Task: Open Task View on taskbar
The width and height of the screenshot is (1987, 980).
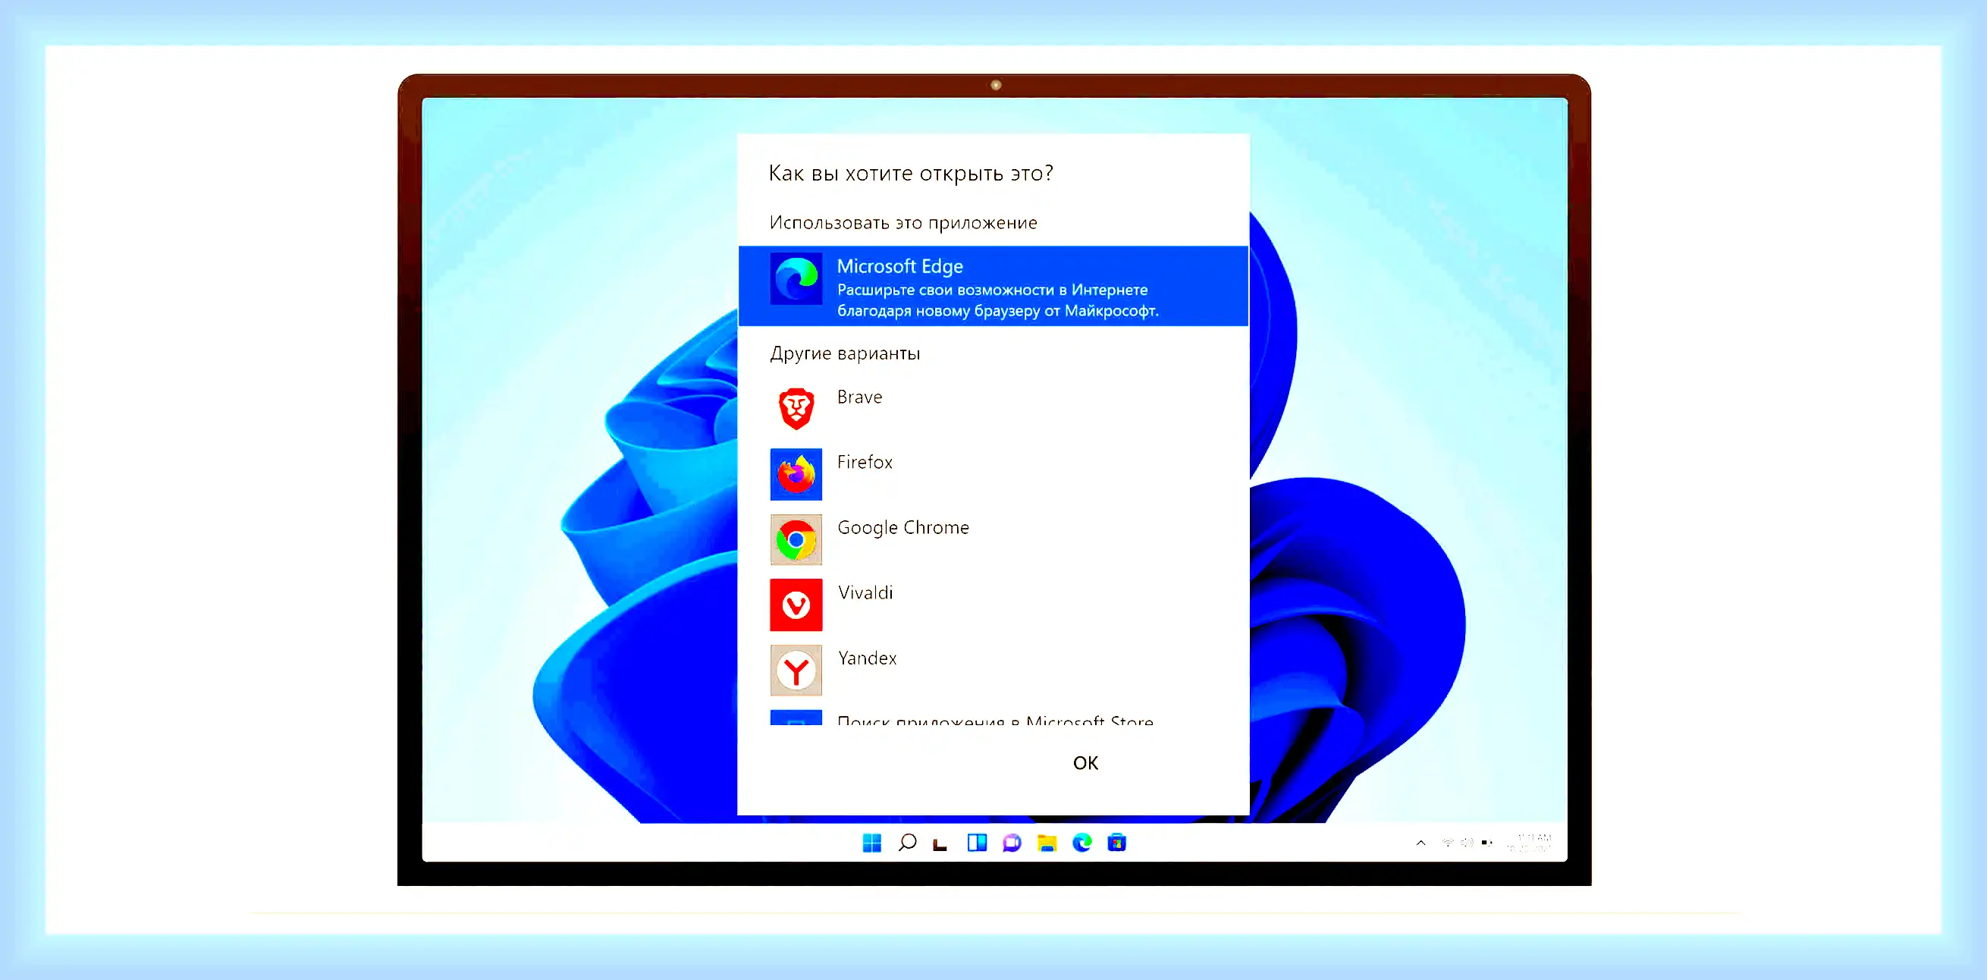Action: [940, 843]
